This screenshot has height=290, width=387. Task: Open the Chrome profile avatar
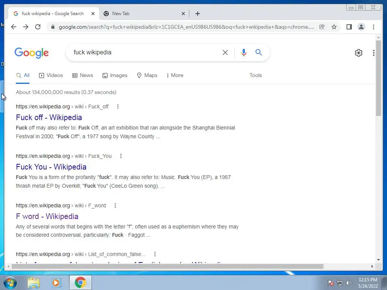click(361, 27)
